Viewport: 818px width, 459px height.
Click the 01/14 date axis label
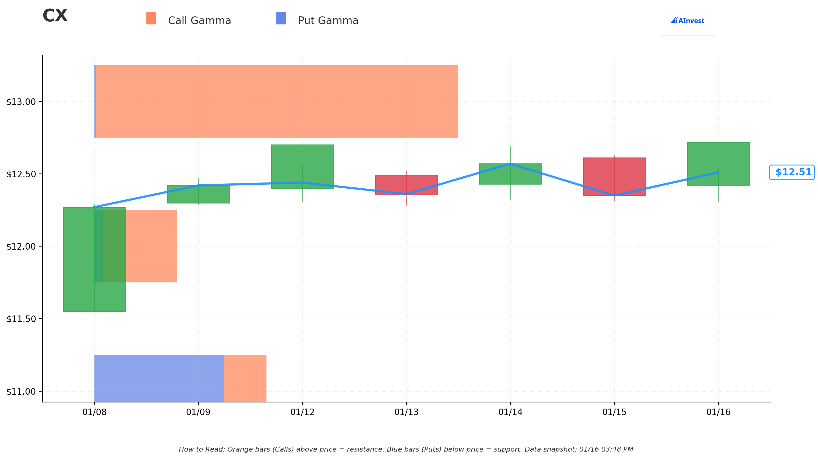tap(510, 412)
